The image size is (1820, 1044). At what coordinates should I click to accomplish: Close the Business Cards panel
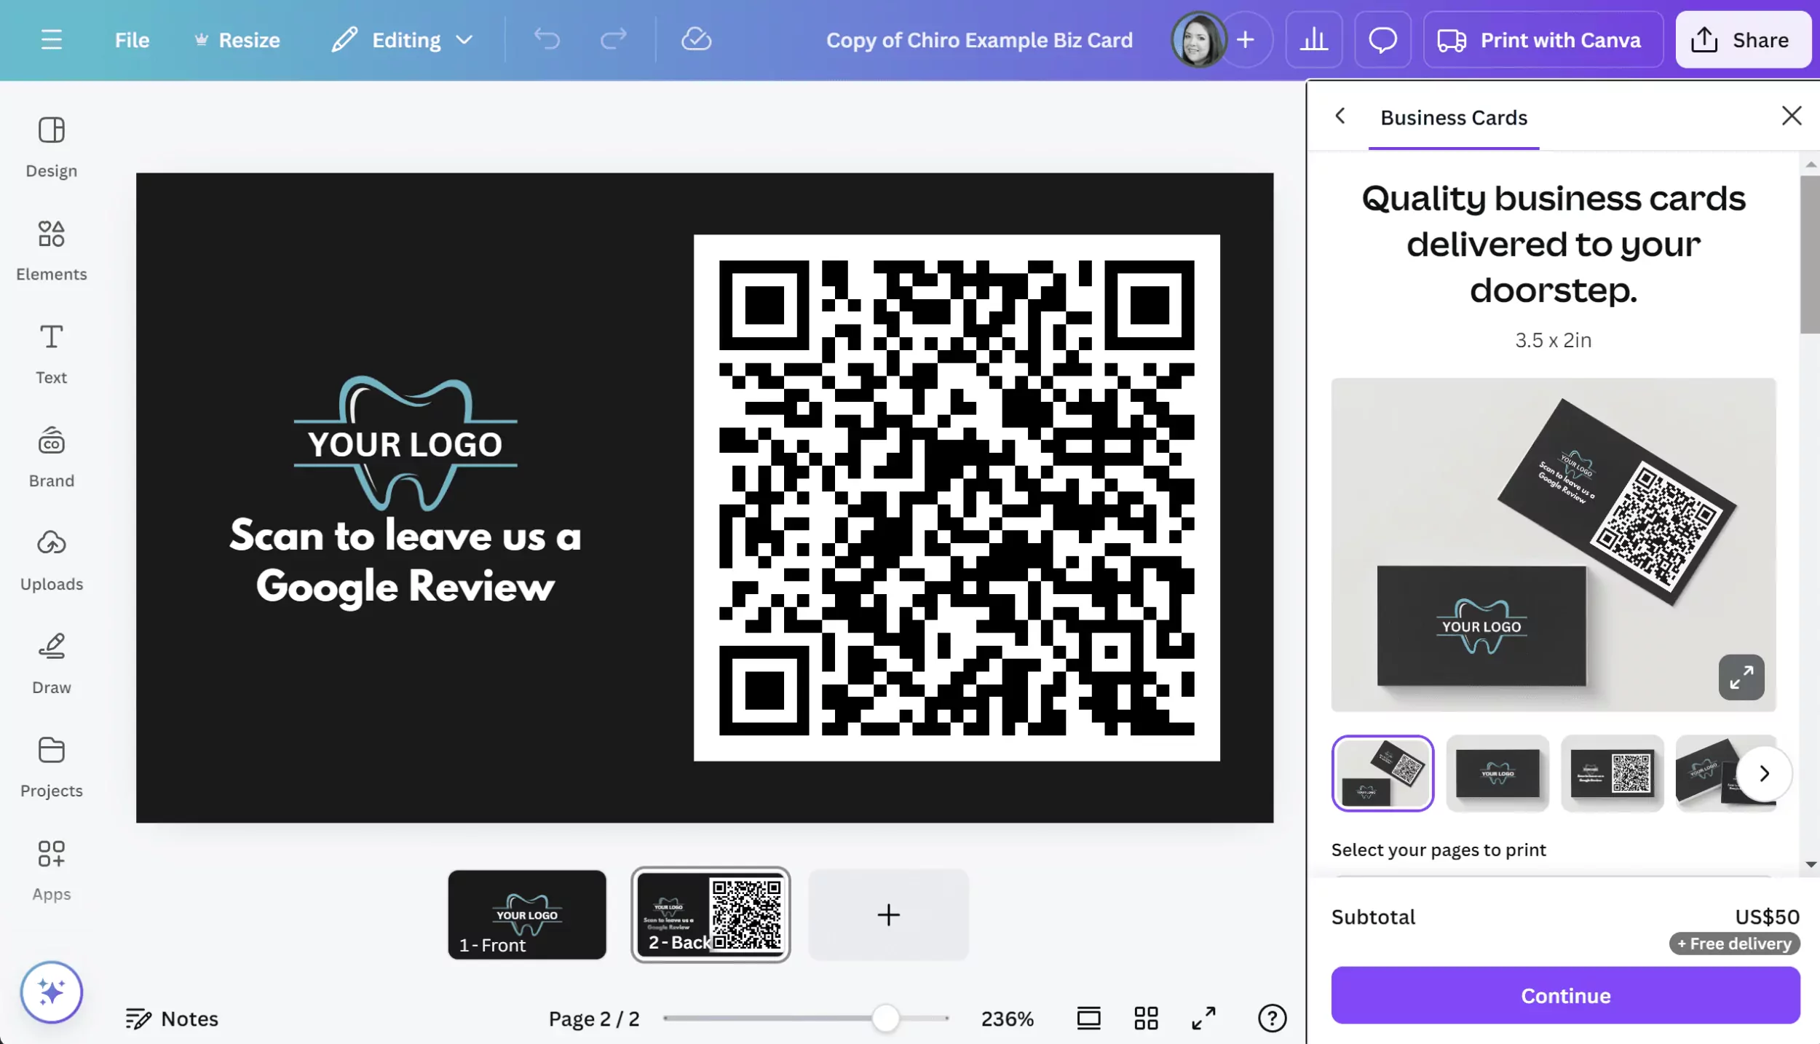click(x=1791, y=116)
